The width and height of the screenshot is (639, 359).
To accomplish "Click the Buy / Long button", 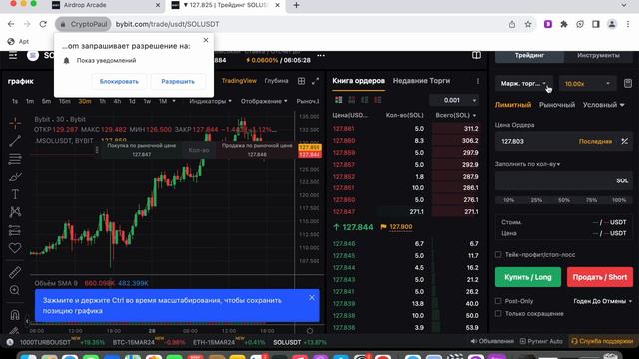I will click(x=528, y=277).
